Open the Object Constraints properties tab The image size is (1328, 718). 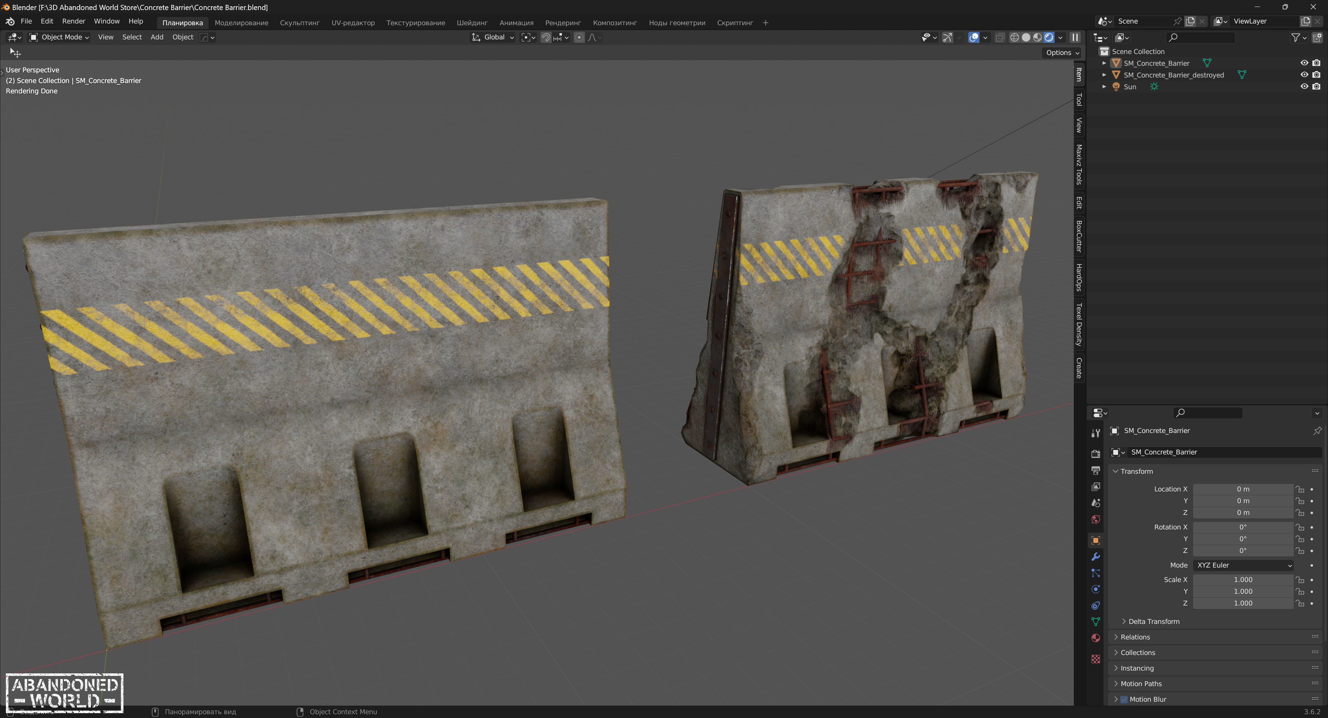(x=1096, y=606)
